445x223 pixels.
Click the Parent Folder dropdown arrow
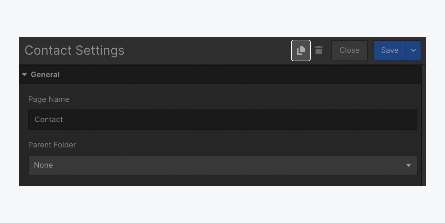[409, 165]
